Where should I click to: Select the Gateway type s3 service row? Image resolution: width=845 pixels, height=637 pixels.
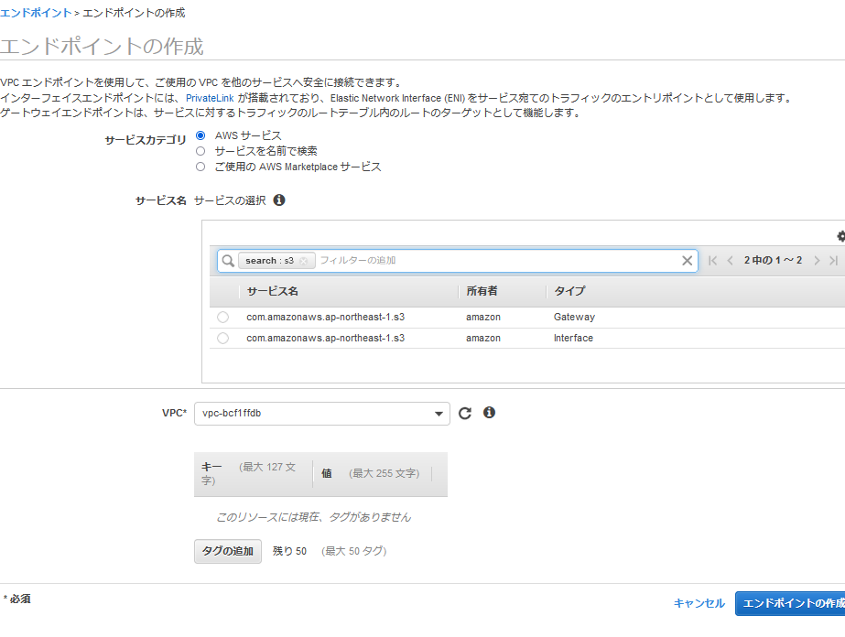(x=222, y=317)
